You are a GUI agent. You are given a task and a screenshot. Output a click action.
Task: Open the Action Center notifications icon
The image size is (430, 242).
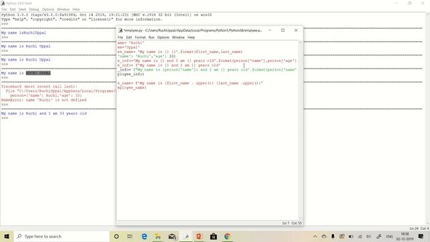point(421,236)
